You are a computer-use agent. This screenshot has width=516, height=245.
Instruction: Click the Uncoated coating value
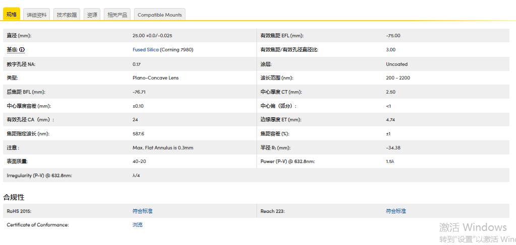click(x=397, y=64)
